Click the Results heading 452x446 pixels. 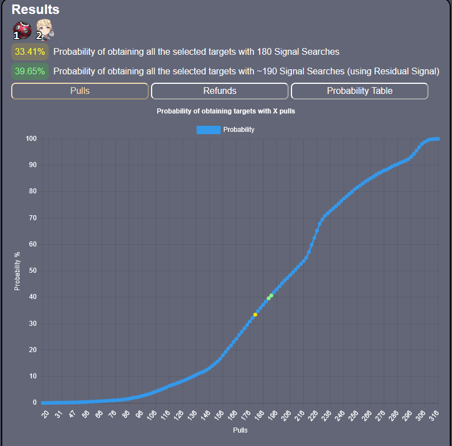click(x=35, y=10)
